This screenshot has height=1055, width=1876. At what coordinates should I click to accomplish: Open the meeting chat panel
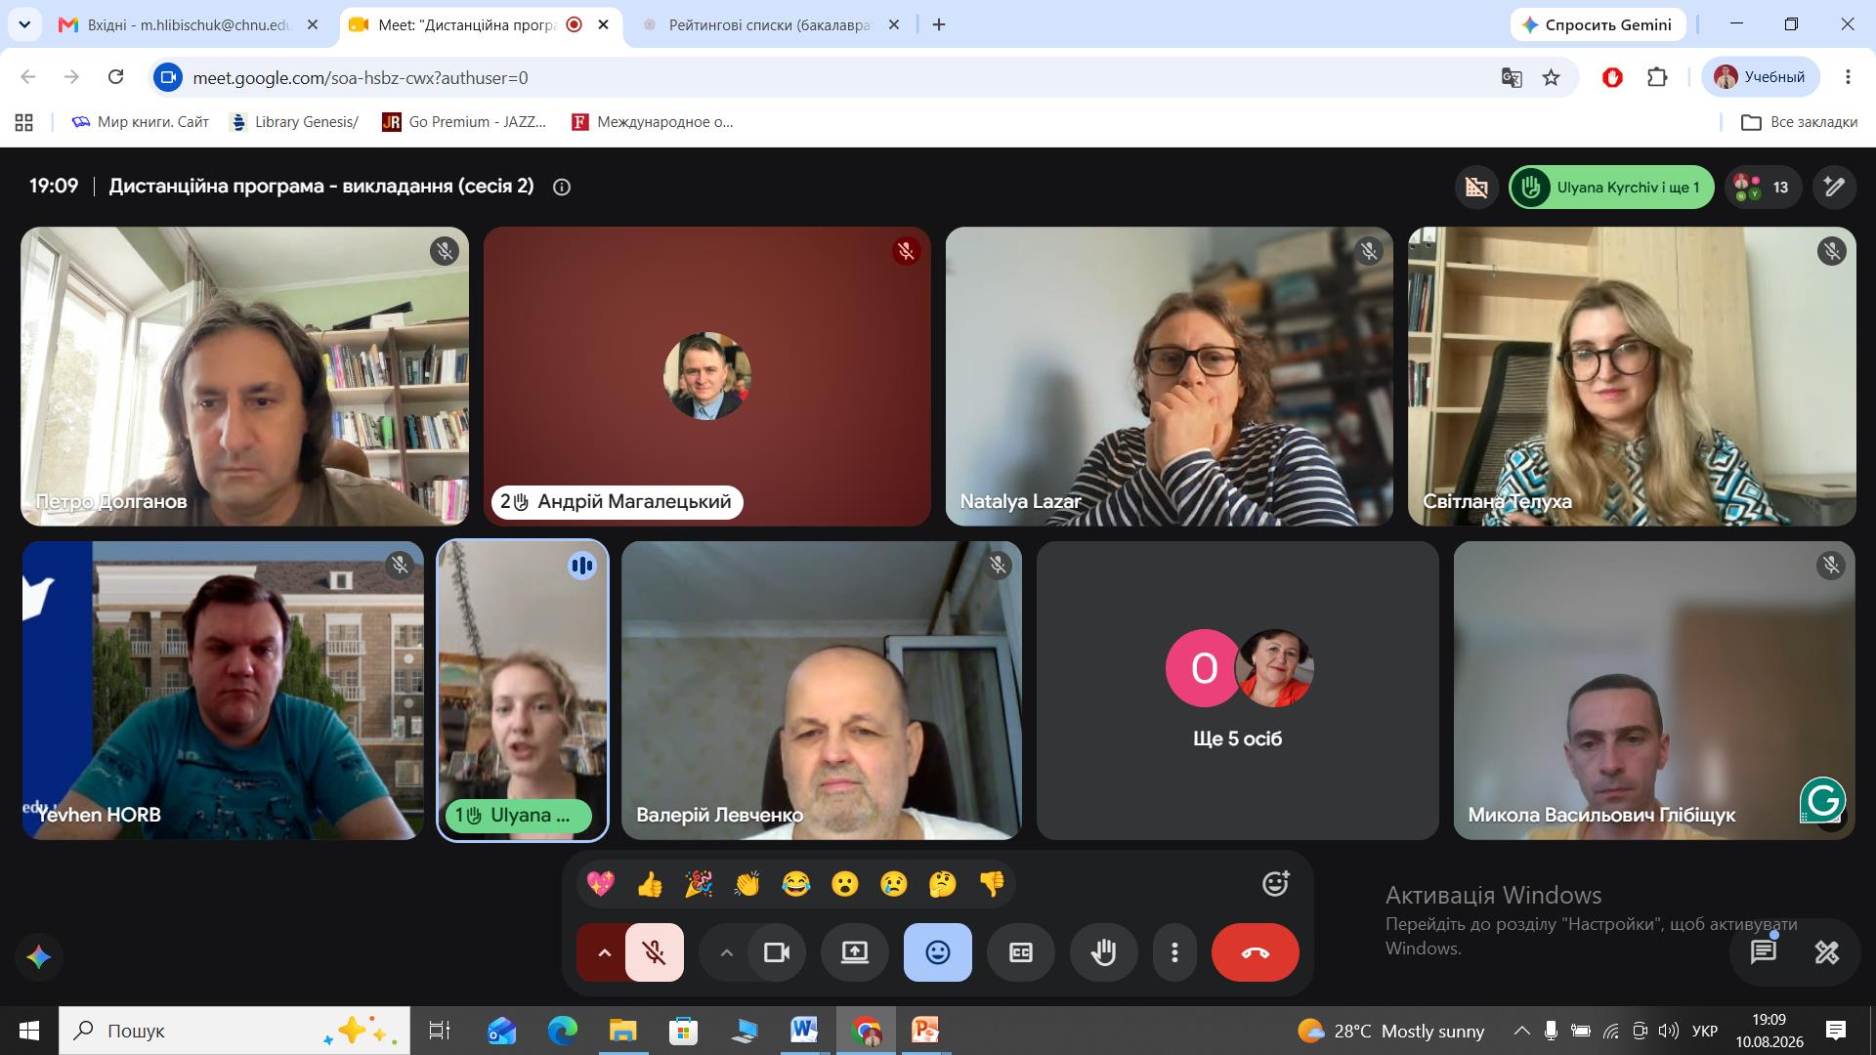click(x=1764, y=951)
